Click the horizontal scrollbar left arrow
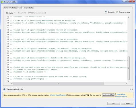The height and width of the screenshot is (108, 136). coord(11,83)
